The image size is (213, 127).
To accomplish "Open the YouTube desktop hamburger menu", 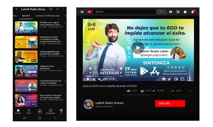I will click(x=82, y=12).
